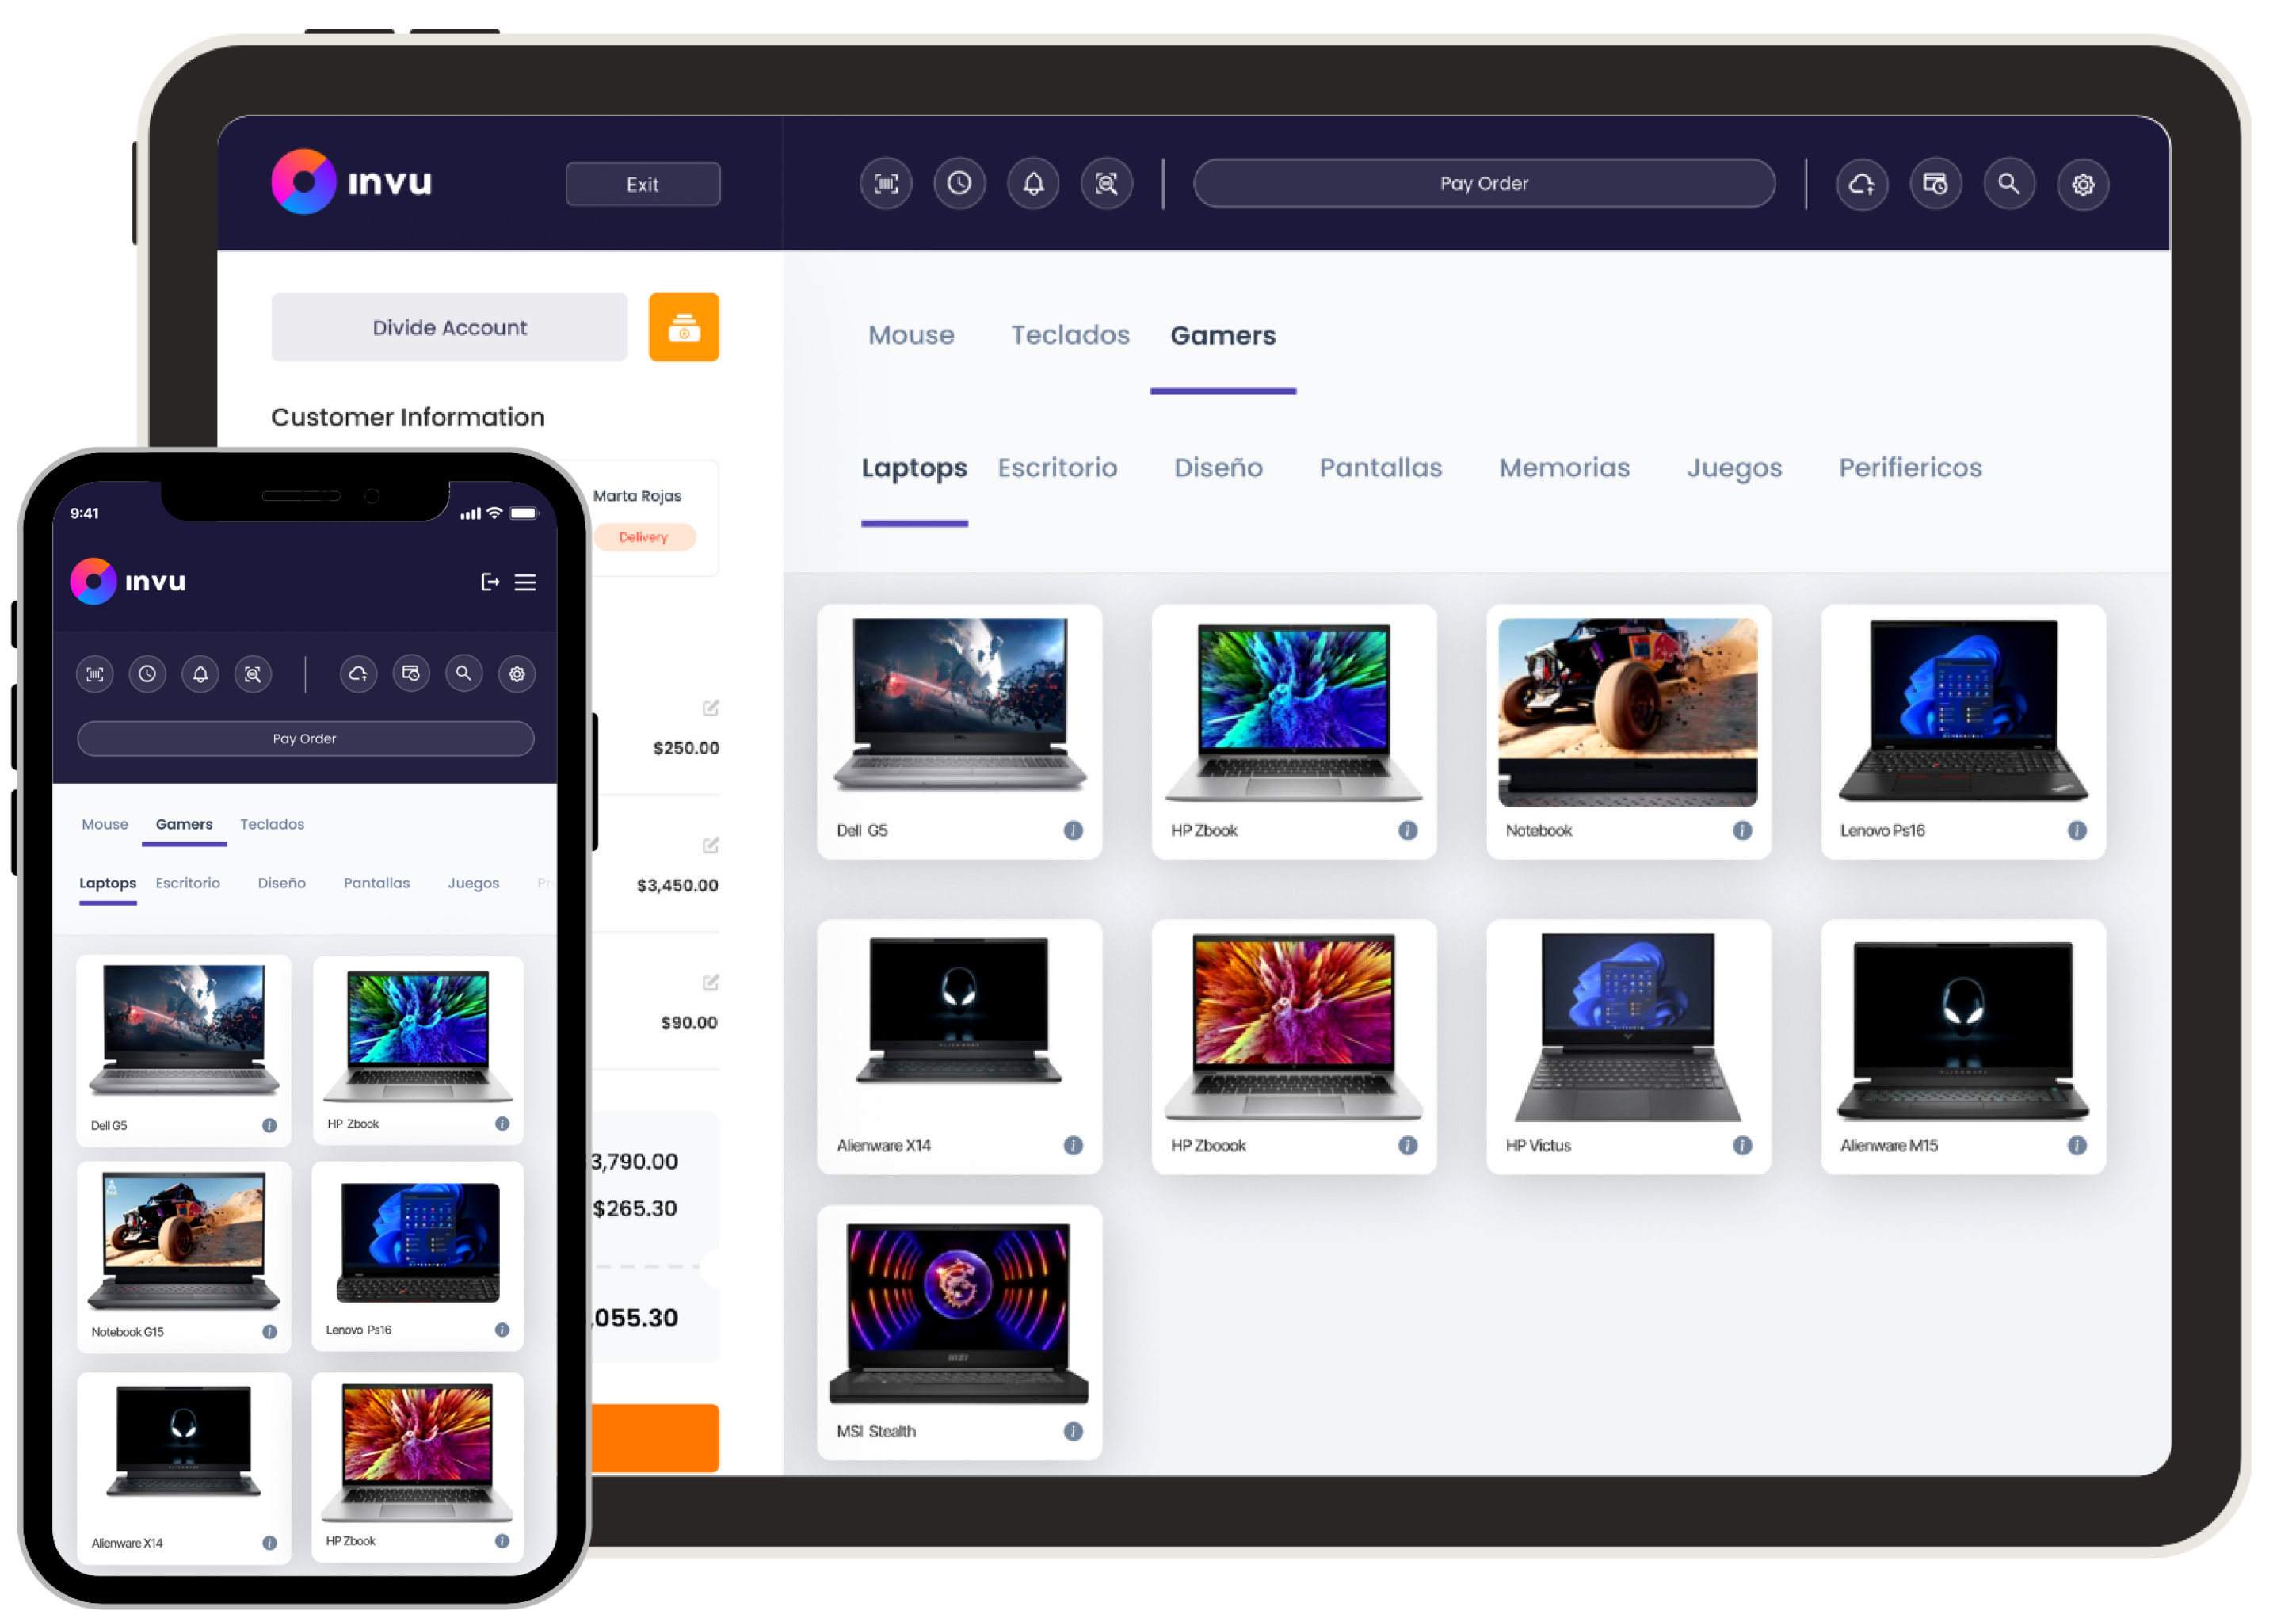Click the magnifier search icon on tablet
Screen dimensions: 2296x1622
pos(2009,185)
